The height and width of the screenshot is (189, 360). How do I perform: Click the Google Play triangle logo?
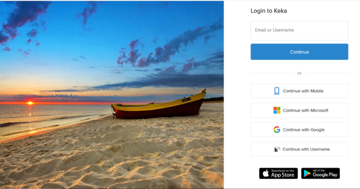307,174
